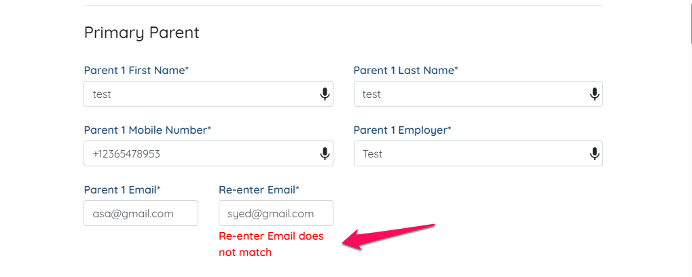Activate voice input for Parent 1 First Name
The height and width of the screenshot is (277, 692).
pos(325,94)
